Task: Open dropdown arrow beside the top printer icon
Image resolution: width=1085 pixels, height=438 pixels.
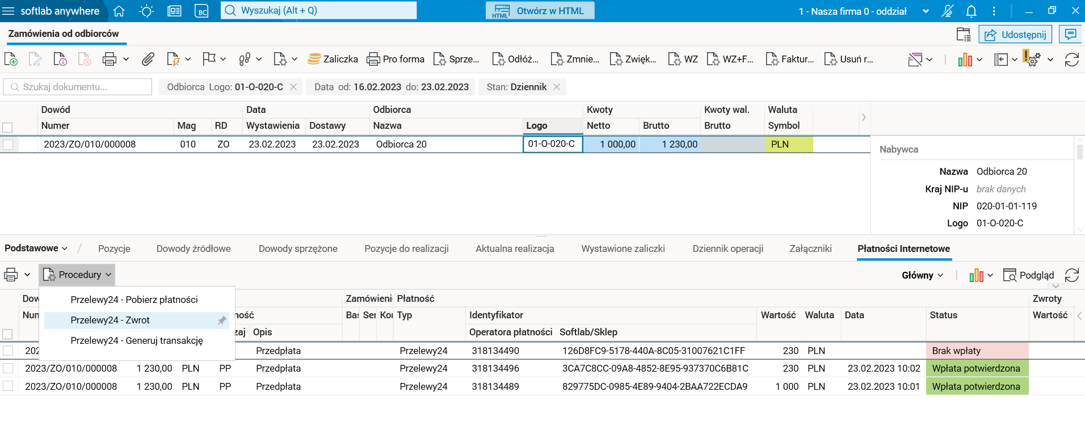Action: pos(126,59)
